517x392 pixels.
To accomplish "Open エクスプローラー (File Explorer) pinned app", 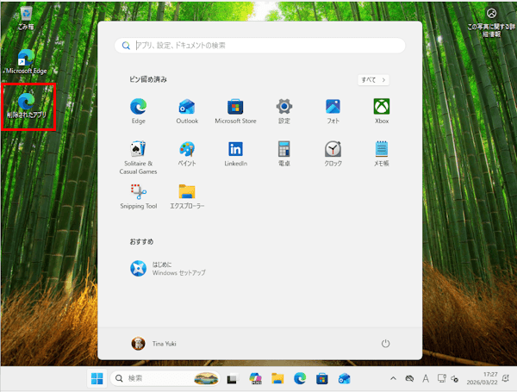I will [x=187, y=196].
